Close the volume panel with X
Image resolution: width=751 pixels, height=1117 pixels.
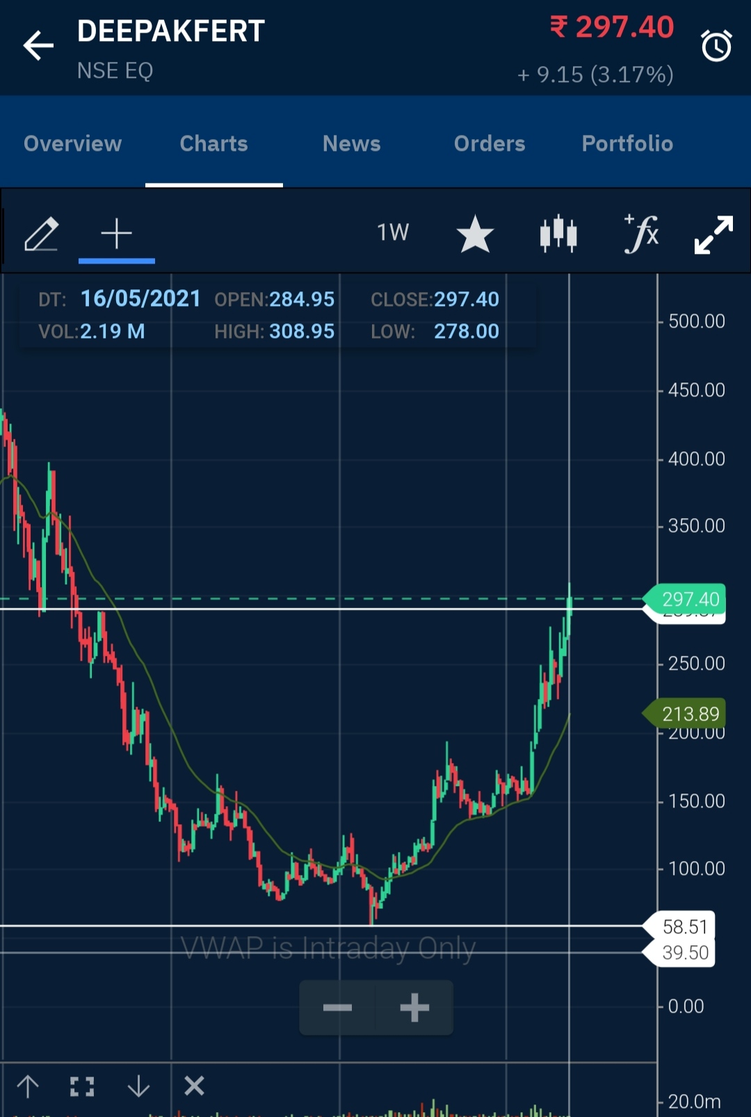click(x=194, y=1086)
